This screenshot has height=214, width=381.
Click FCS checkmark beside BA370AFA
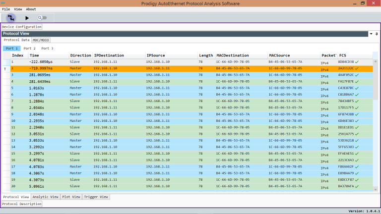coord(357,187)
